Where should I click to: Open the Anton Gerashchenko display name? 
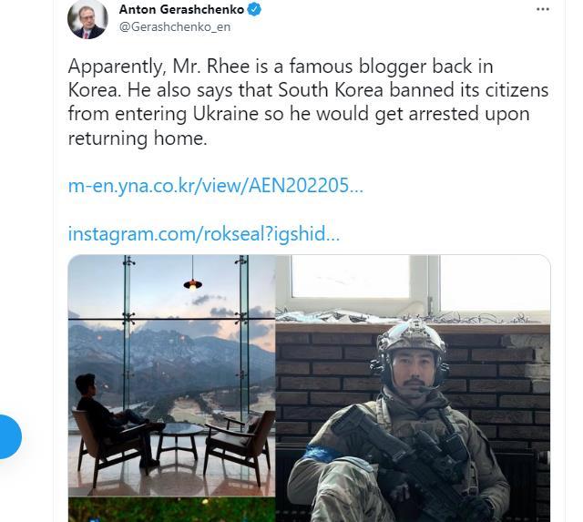(x=181, y=9)
